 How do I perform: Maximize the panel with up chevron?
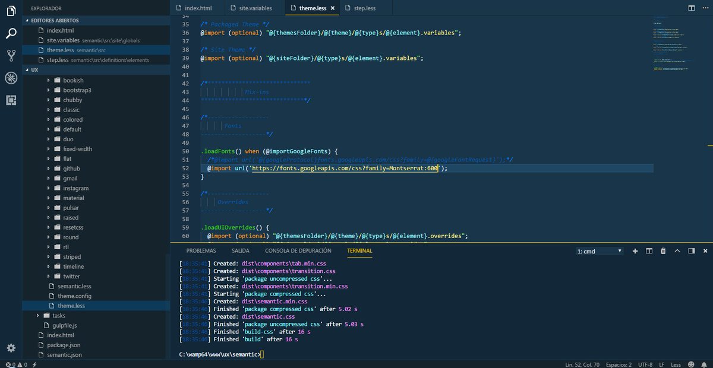point(677,251)
